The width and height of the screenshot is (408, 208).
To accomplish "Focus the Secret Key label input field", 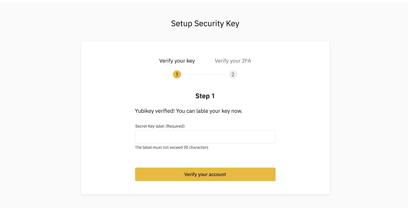I will point(205,137).
